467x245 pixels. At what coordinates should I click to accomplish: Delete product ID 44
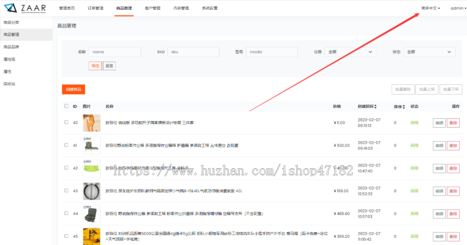tap(454, 214)
